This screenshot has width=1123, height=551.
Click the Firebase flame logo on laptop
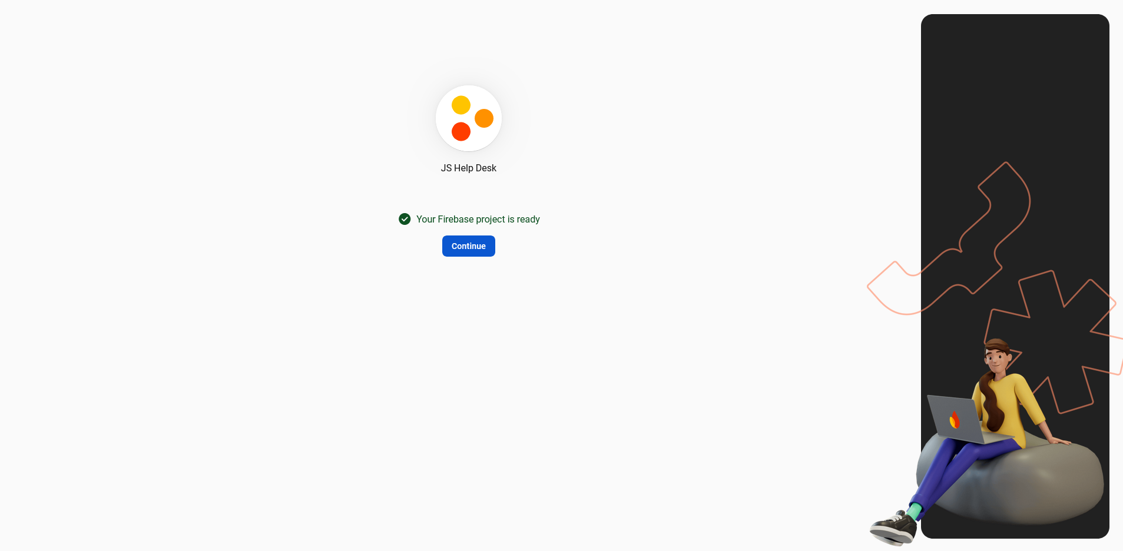[954, 420]
